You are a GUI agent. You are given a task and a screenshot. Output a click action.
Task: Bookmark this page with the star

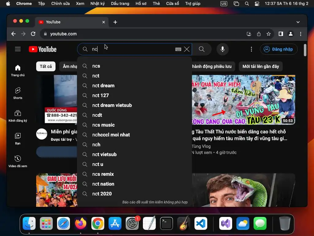[269, 34]
